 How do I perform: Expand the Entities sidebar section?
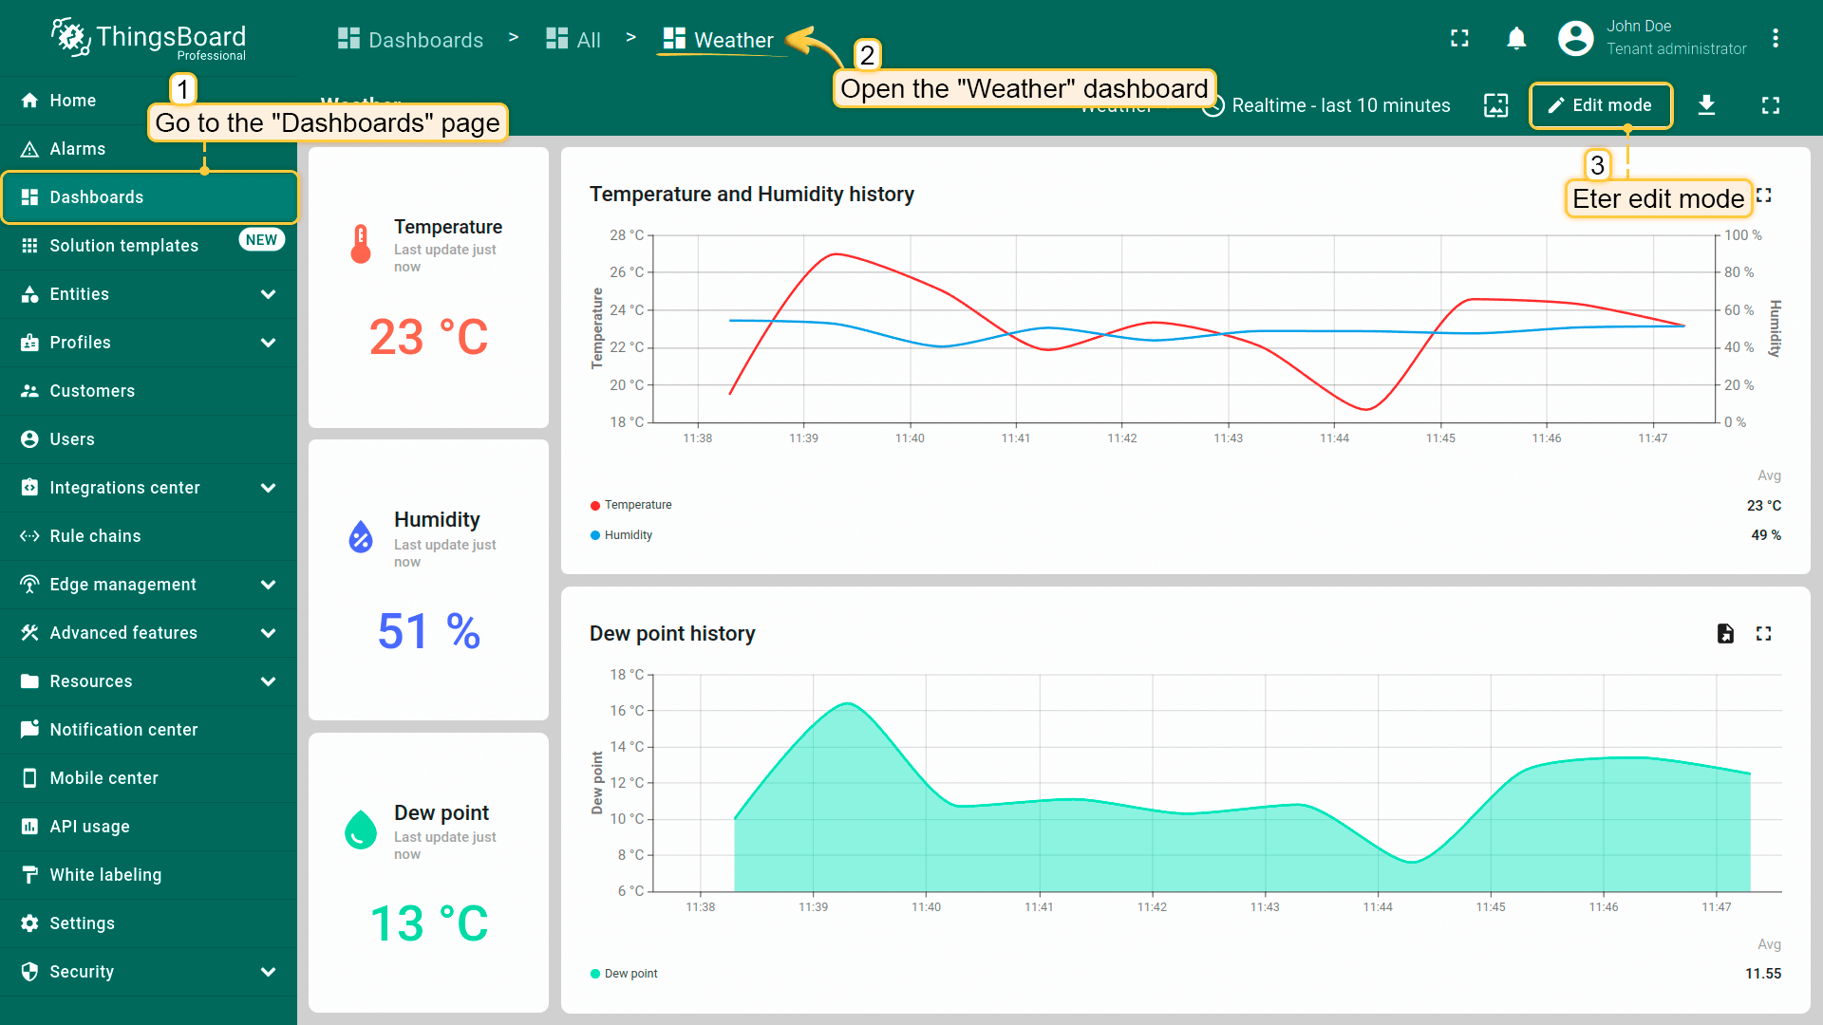(268, 294)
